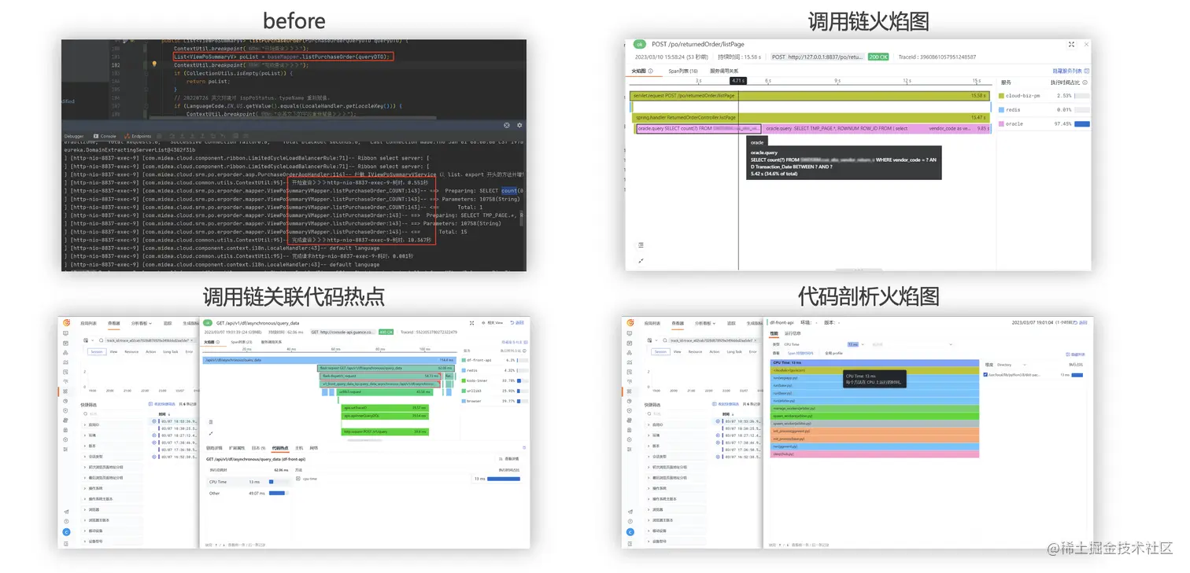Viewport: 1190px width, 573px height.
Task: Select oracle.query SELECT TMP_PAGE span bar
Action: (876, 128)
